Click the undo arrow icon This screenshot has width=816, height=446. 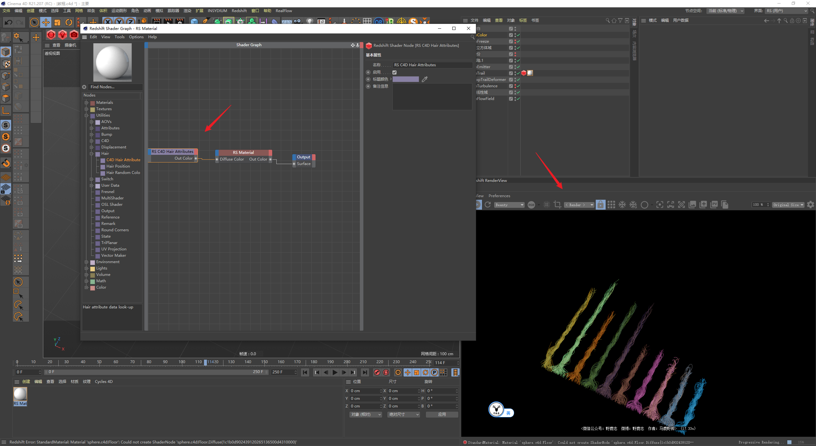[x=9, y=22]
